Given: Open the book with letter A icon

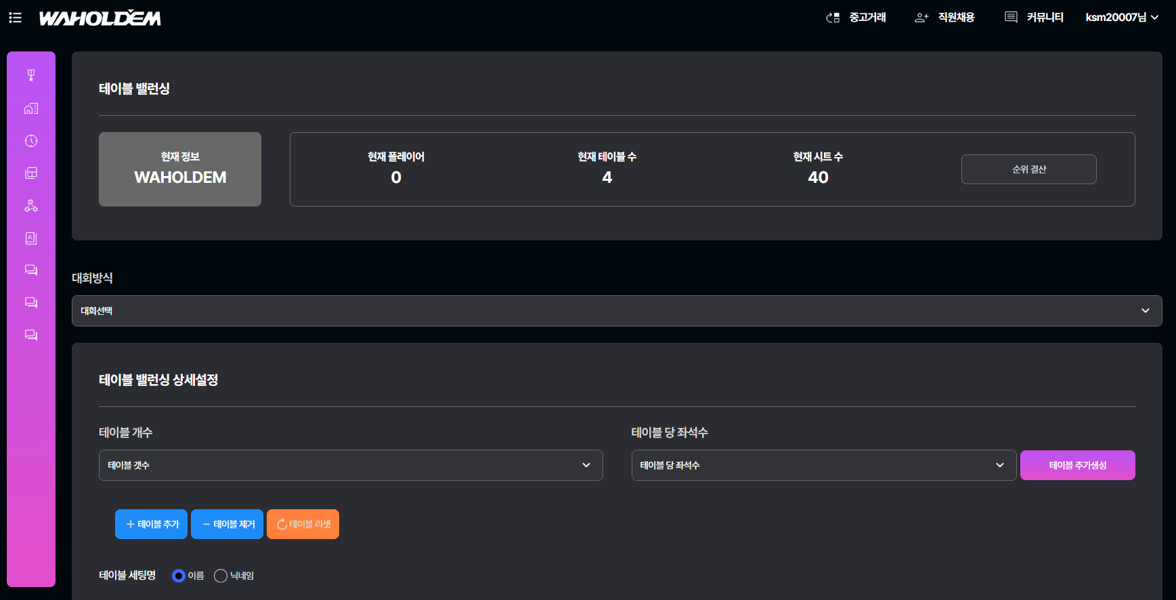Looking at the screenshot, I should point(31,238).
